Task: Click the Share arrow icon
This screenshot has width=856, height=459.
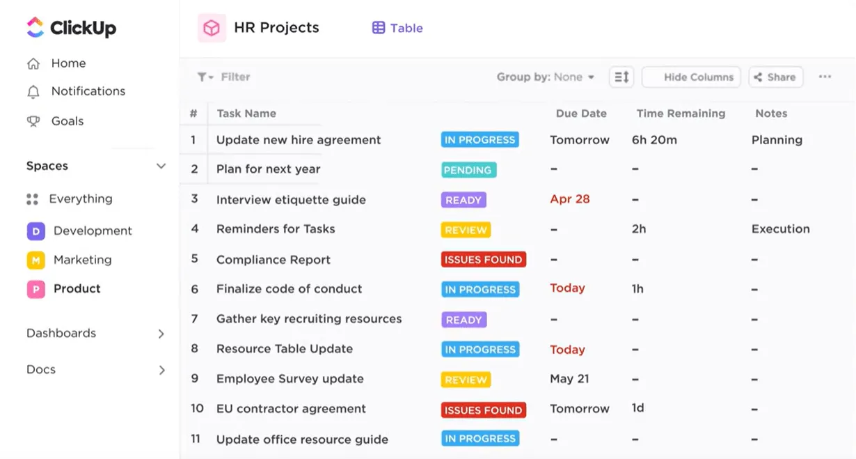Action: coord(759,77)
